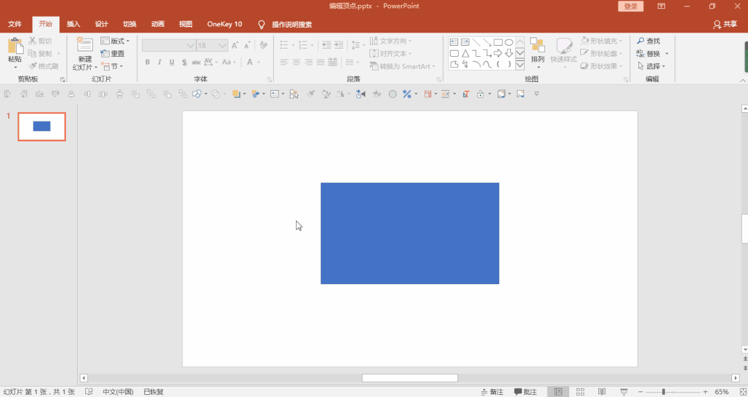
Task: Click the yellow fill color swatch in quick toolbar
Action: point(236,94)
